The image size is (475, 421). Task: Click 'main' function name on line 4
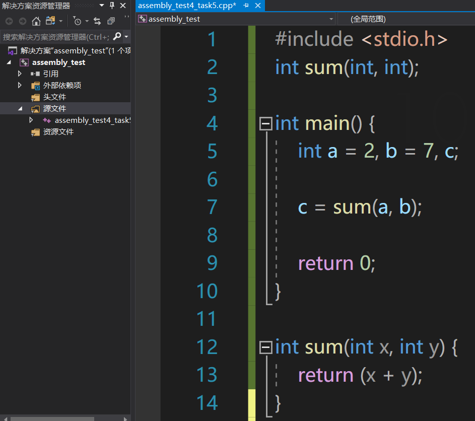327,123
